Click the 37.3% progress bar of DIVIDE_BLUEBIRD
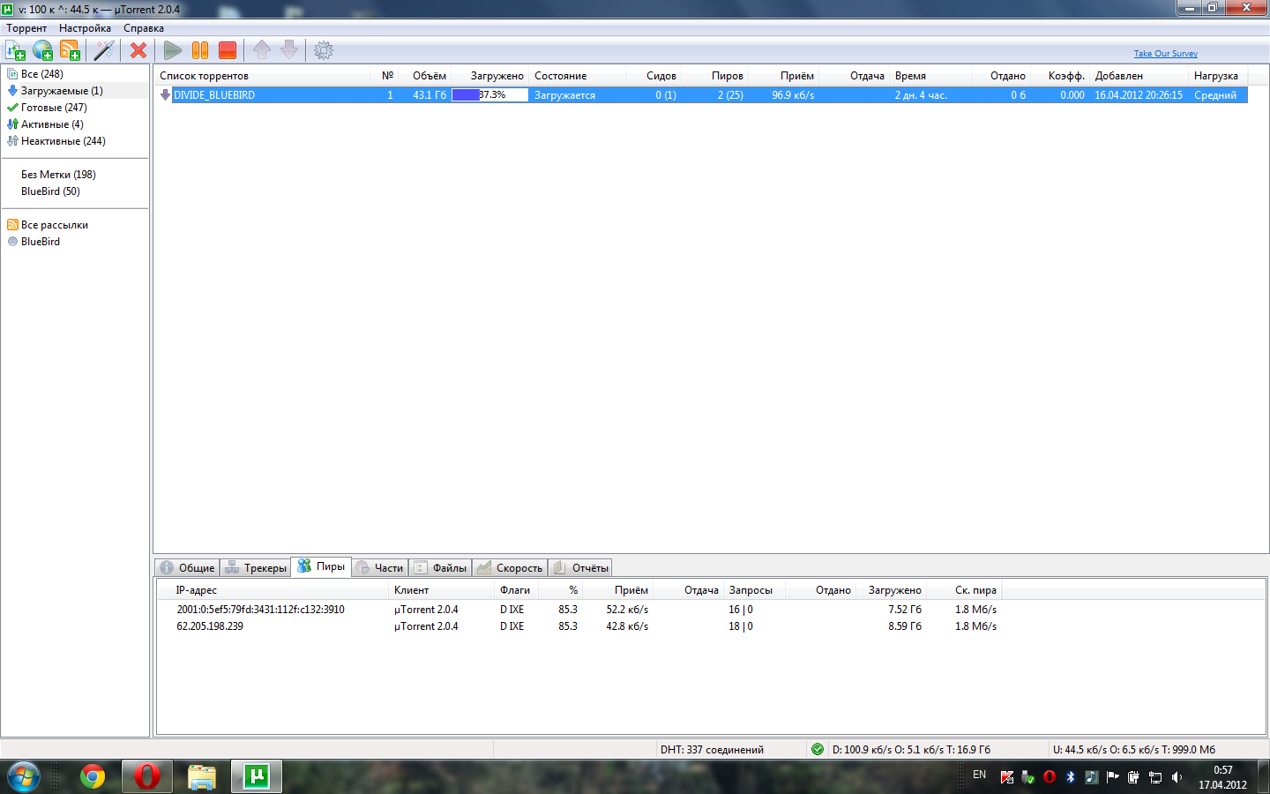The height and width of the screenshot is (794, 1270). tap(489, 94)
